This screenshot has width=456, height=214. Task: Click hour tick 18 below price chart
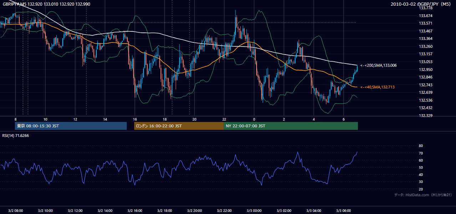coord(164,119)
